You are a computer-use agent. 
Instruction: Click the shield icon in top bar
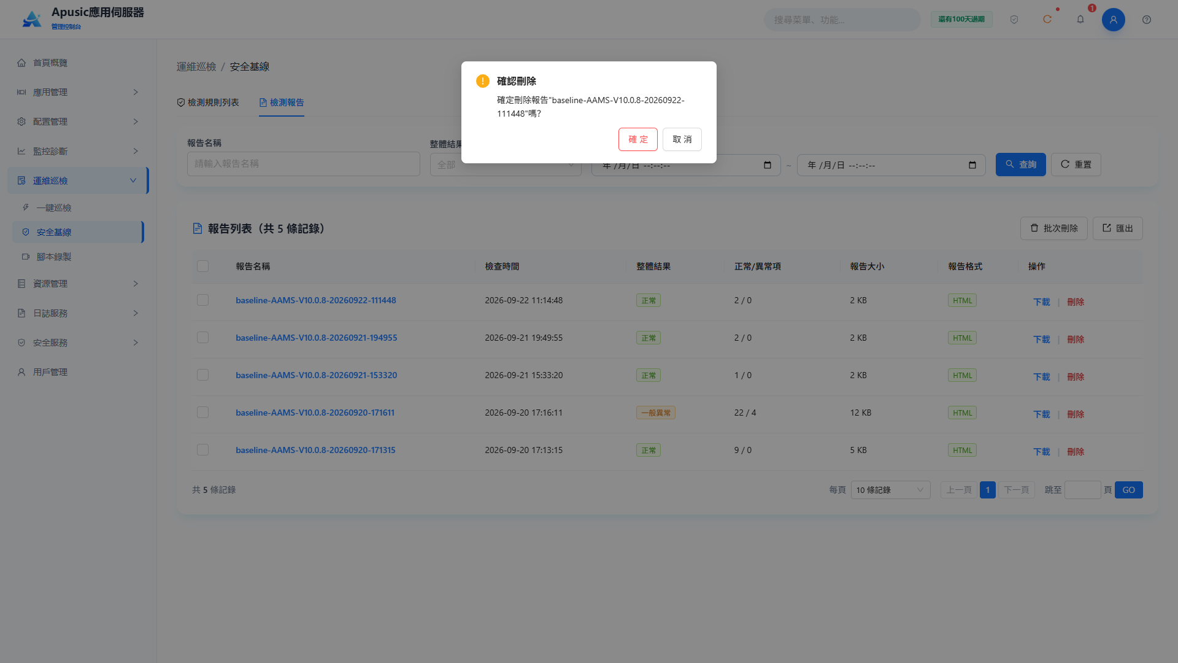point(1014,20)
